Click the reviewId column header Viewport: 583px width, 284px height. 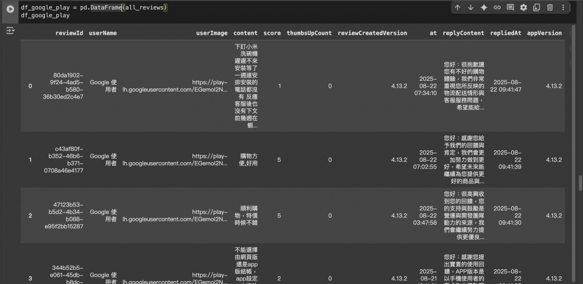click(x=69, y=33)
